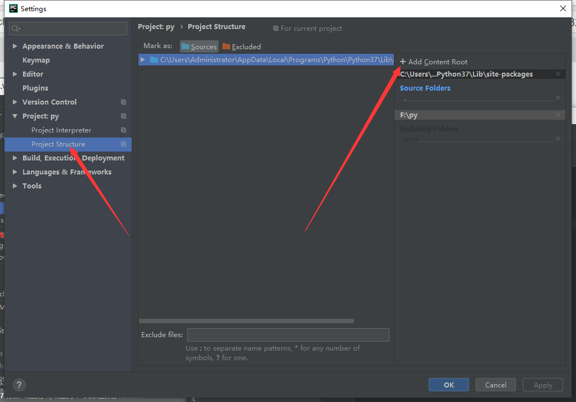Screen dimensions: 576x402
Task: Select the C:\Users\Administrator site-packages tree row
Action: pyautogui.click(x=266, y=60)
